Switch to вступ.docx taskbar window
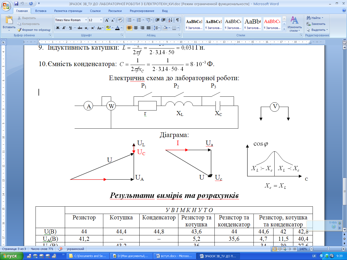The width and height of the screenshot is (347, 260). coord(174,256)
